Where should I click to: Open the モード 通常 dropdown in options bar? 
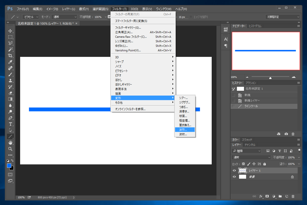coord(65,17)
